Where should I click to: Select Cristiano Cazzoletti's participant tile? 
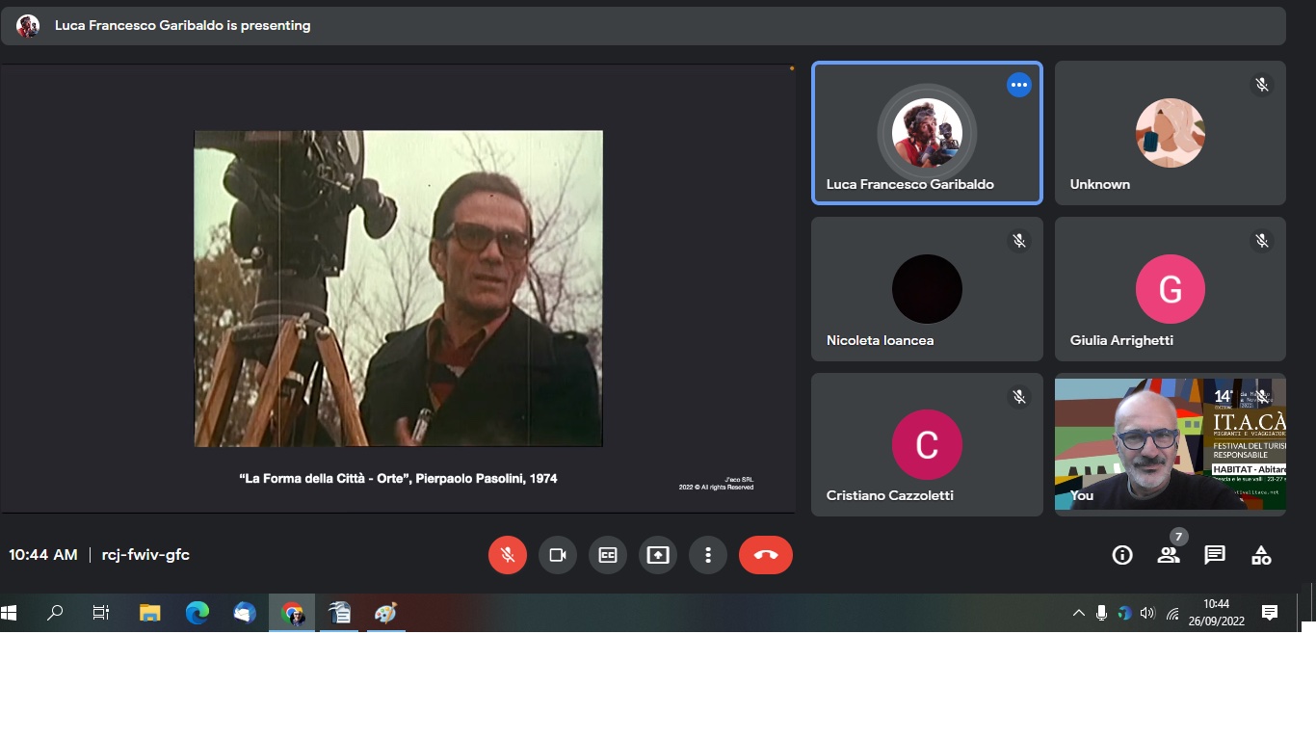927,445
